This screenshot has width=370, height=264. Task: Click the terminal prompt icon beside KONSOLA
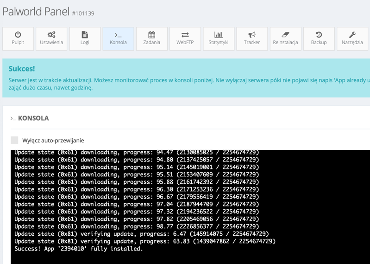pos(13,119)
